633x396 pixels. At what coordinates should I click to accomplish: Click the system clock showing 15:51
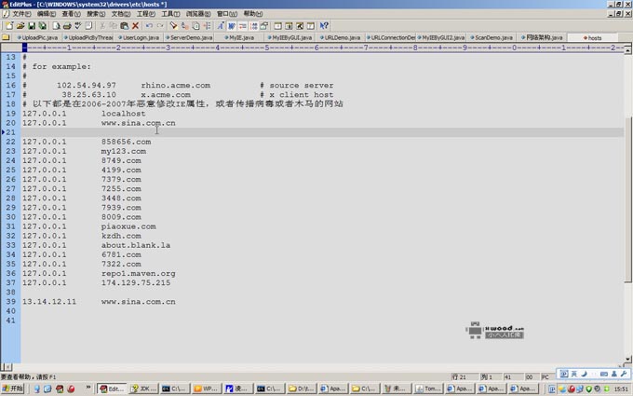click(x=621, y=389)
